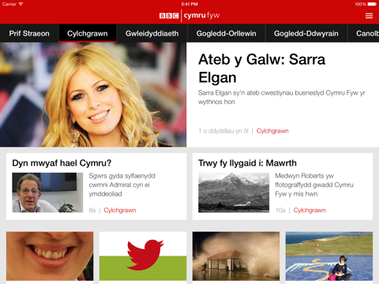Open the red Twitter bird thumbnail
This screenshot has height=284, width=379.
click(143, 256)
